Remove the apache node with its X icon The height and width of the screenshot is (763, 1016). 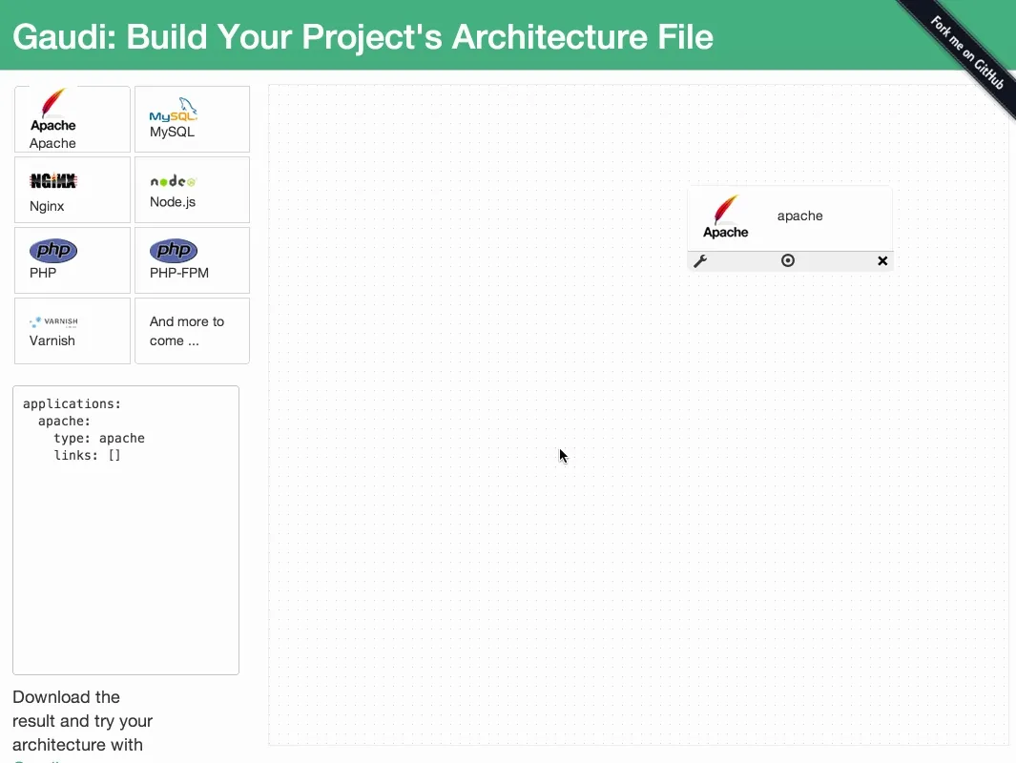[881, 260]
